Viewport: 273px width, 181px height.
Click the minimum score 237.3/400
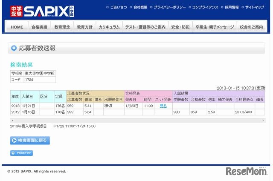(244, 112)
